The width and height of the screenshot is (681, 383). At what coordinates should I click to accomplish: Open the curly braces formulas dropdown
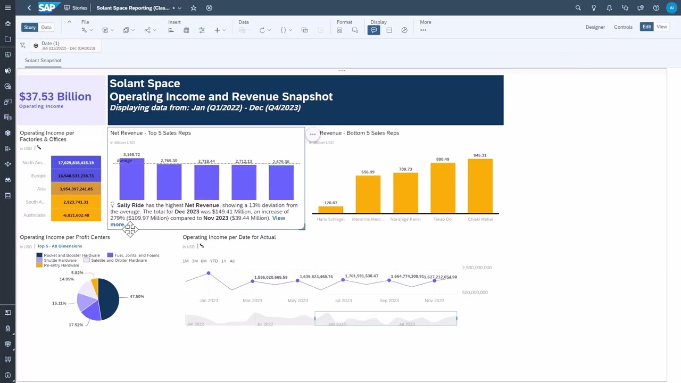[286, 30]
